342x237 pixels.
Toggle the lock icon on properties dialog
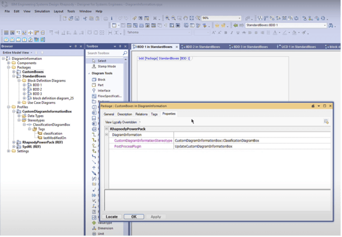(313, 106)
